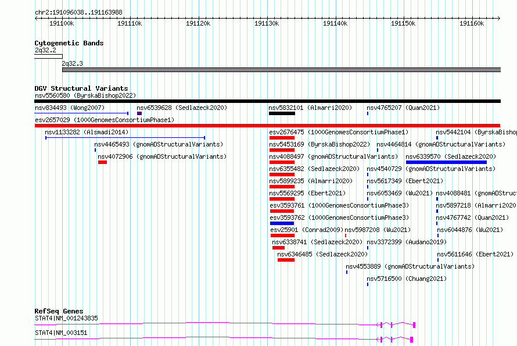Click the nsv5832101 (Almarri2020) label

310,108
